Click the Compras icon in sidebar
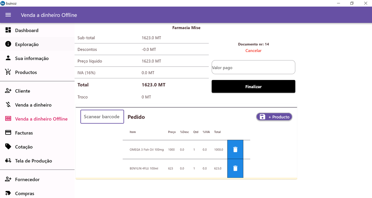Screen dimensions: 372x198 [8, 193]
